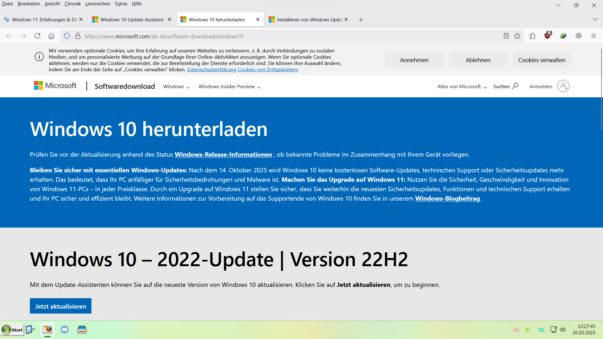Open the browser home page
The image size is (603, 339).
pos(51,36)
